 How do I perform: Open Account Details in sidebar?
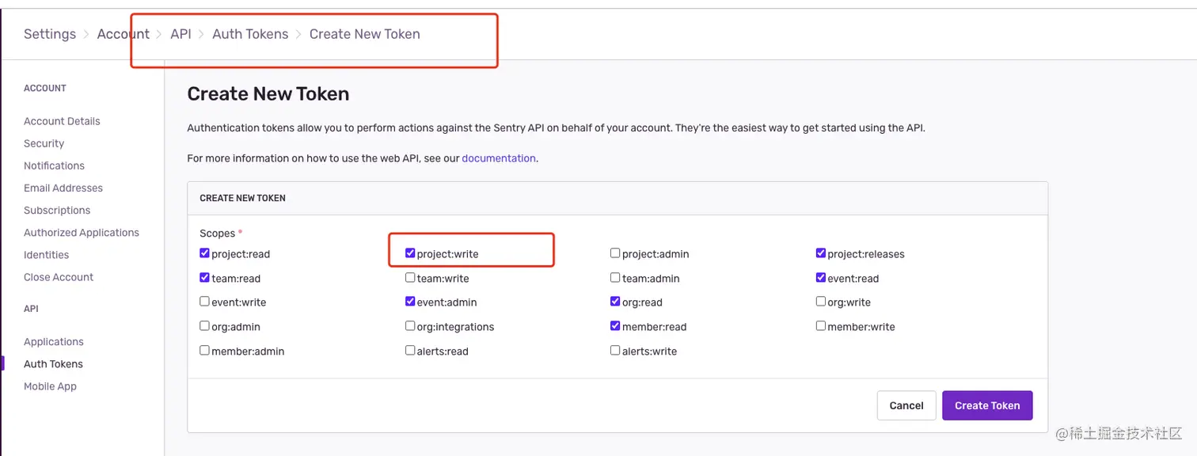click(x=62, y=121)
